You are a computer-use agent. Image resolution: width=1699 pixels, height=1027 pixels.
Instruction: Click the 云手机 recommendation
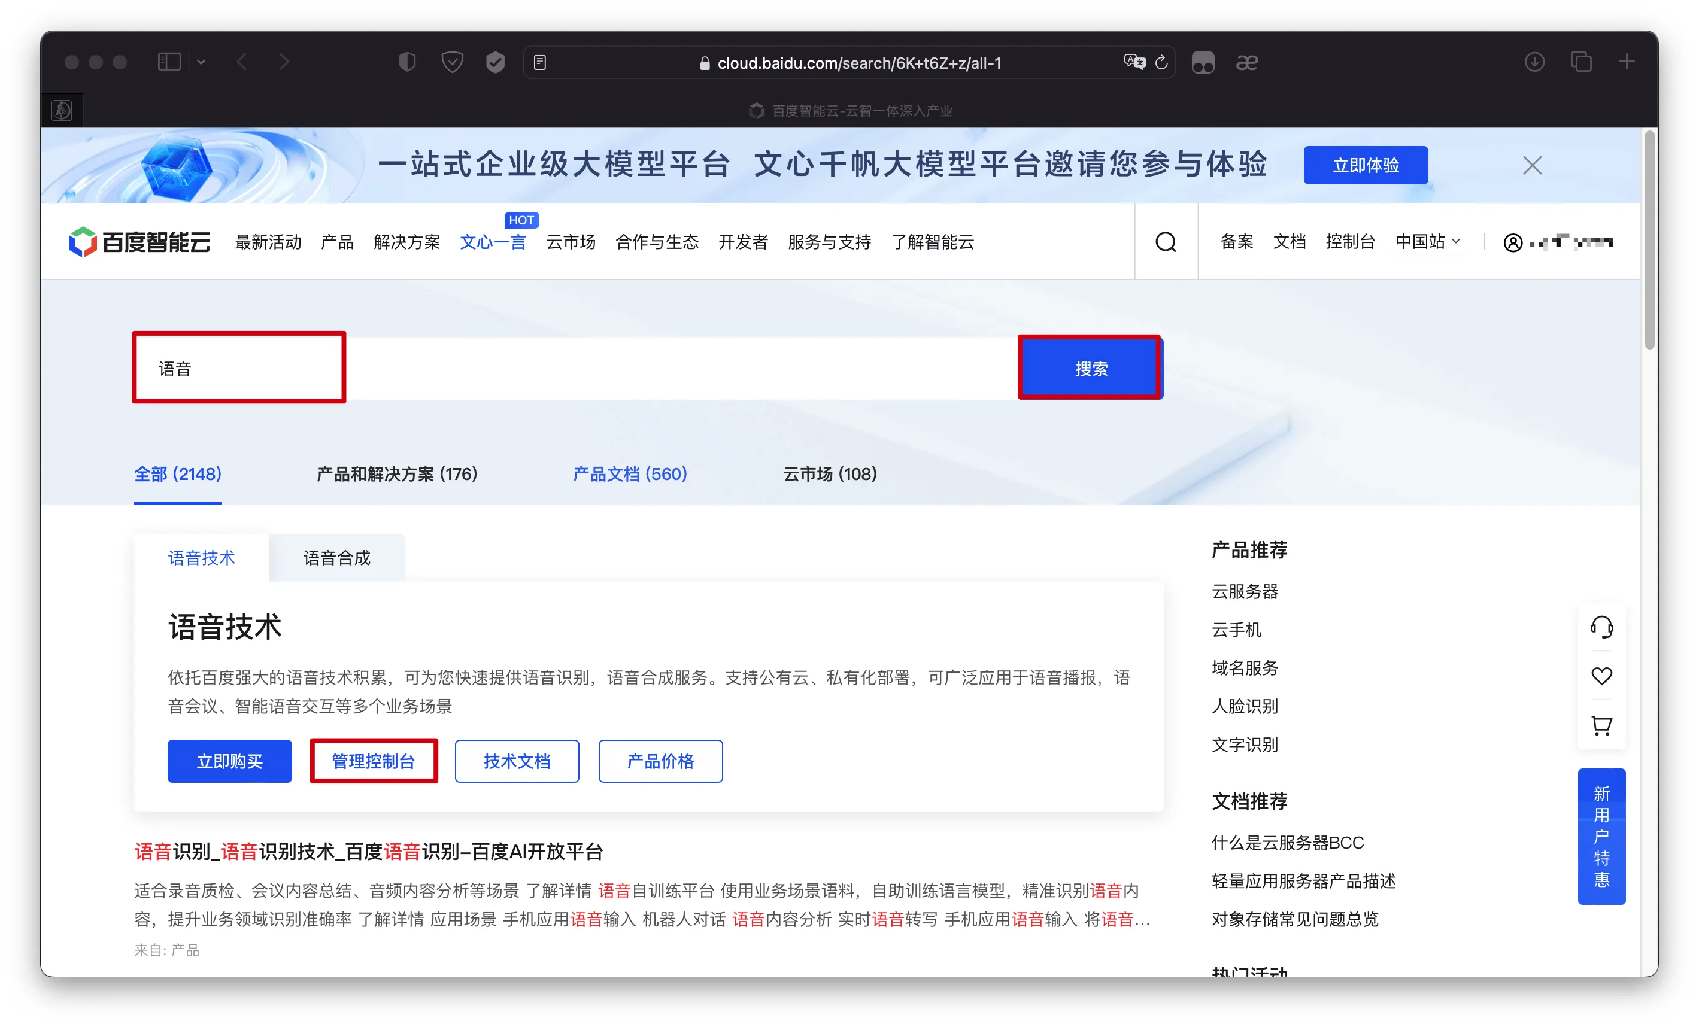(1237, 630)
